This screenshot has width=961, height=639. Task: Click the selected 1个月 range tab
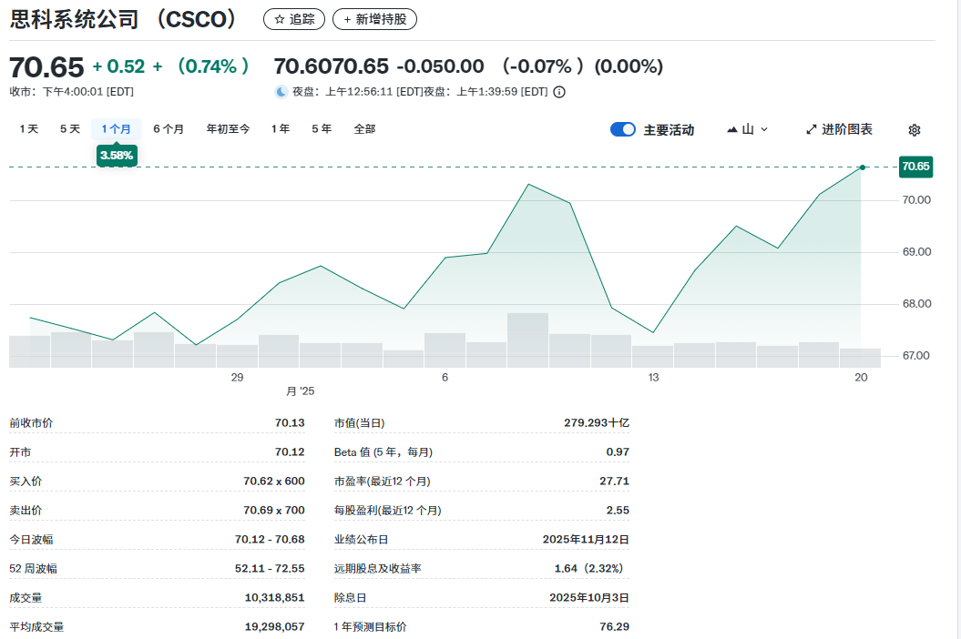(117, 129)
